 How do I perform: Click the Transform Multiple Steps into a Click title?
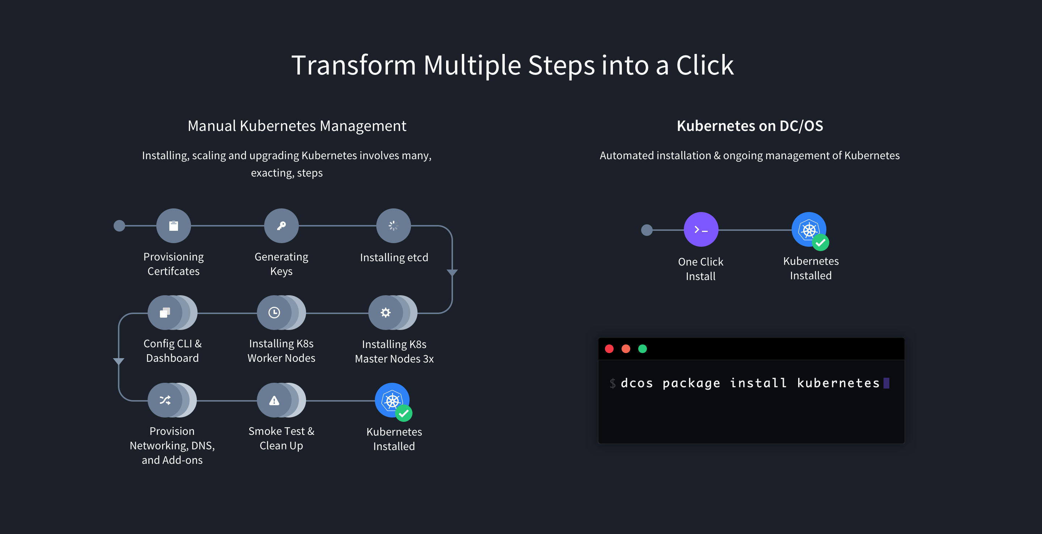521,65
